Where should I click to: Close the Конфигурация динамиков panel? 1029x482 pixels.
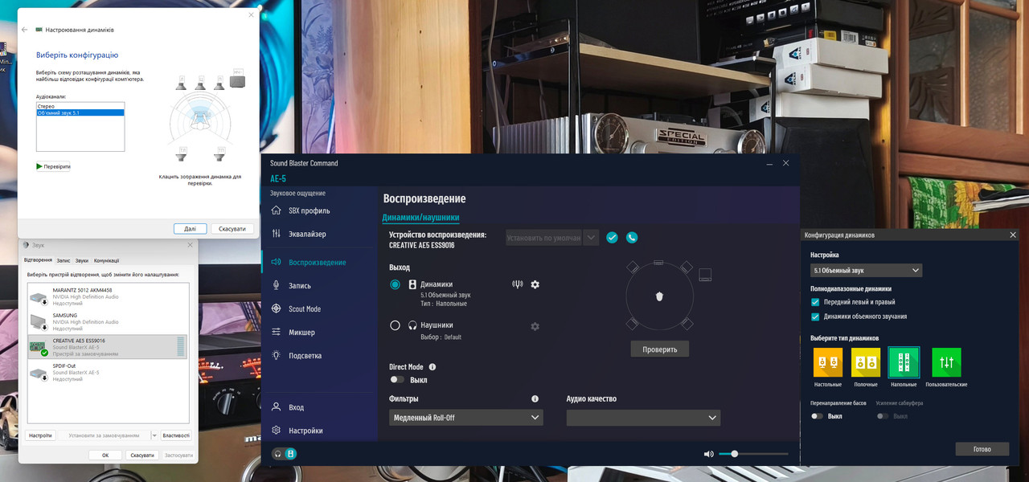point(1012,235)
